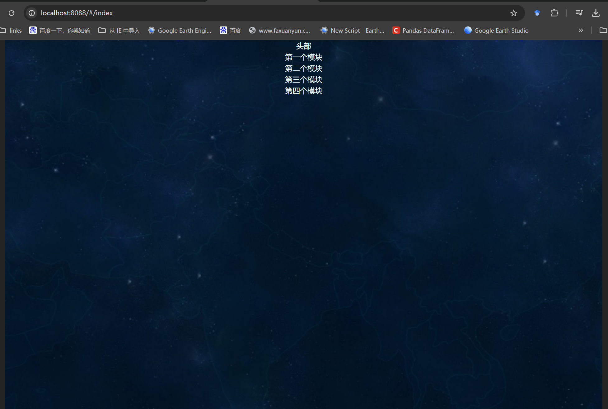Open New Script - Earth bookmark
Image resolution: width=608 pixels, height=409 pixels.
tap(353, 31)
